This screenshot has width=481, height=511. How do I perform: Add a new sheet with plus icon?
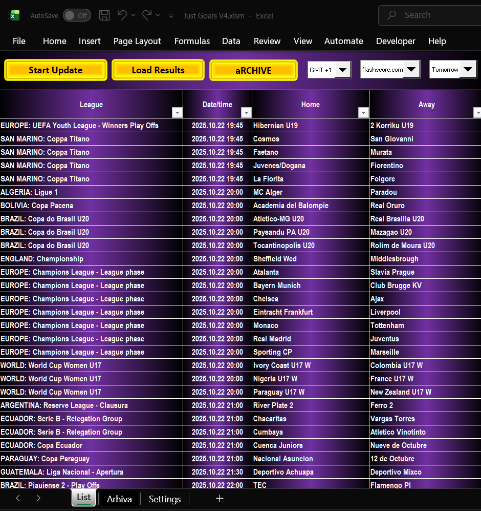(220, 498)
